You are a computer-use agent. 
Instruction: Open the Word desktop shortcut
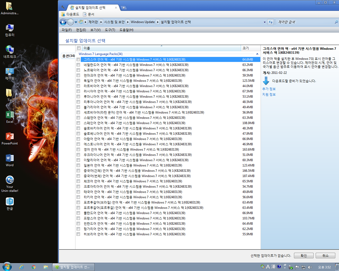coord(10,160)
